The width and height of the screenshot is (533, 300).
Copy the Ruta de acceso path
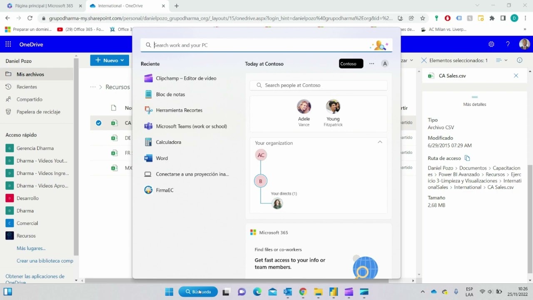pos(467,158)
